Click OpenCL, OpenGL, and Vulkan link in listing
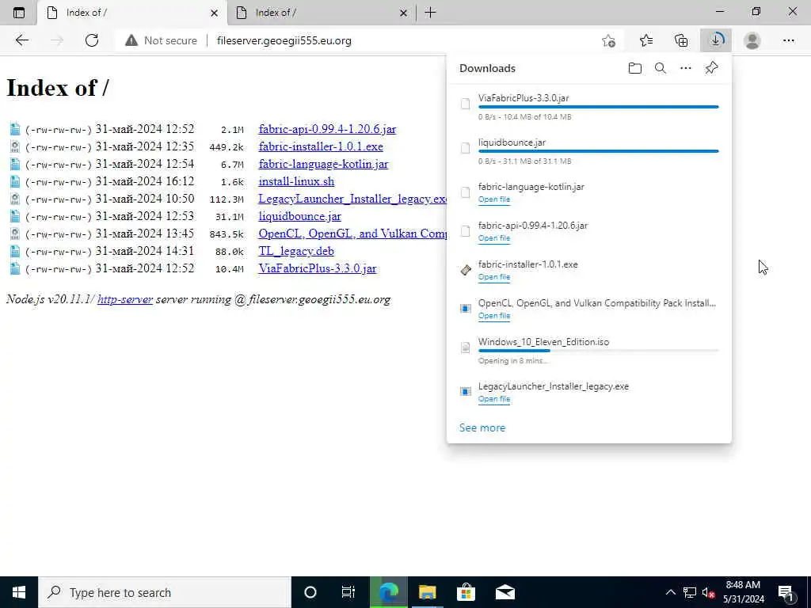The height and width of the screenshot is (608, 811). [352, 234]
